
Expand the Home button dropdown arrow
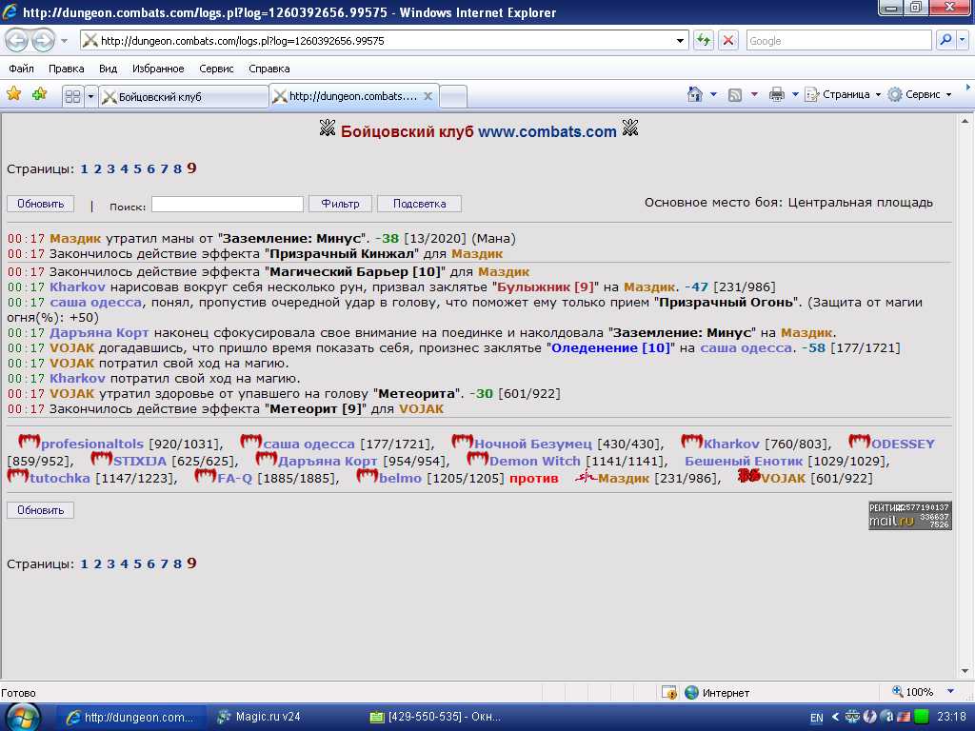[713, 94]
